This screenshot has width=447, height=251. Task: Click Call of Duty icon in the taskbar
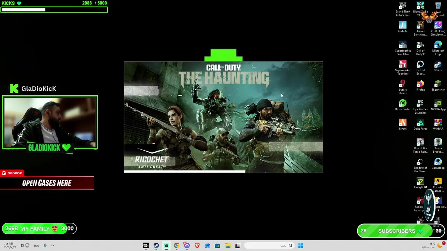point(146,245)
